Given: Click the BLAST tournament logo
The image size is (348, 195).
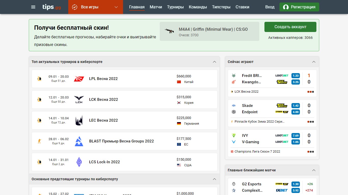Looking at the screenshot, I should point(79,141).
